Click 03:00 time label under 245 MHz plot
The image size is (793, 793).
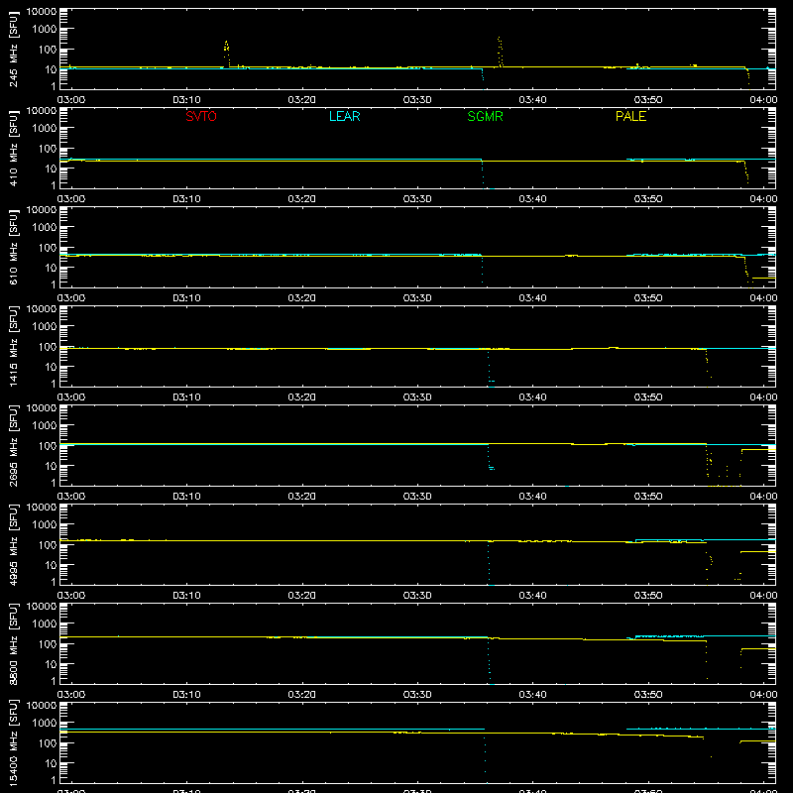[71, 100]
